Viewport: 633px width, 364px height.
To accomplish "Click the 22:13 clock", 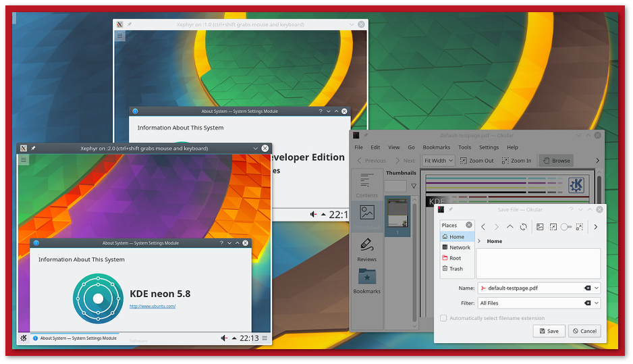I will (249, 338).
